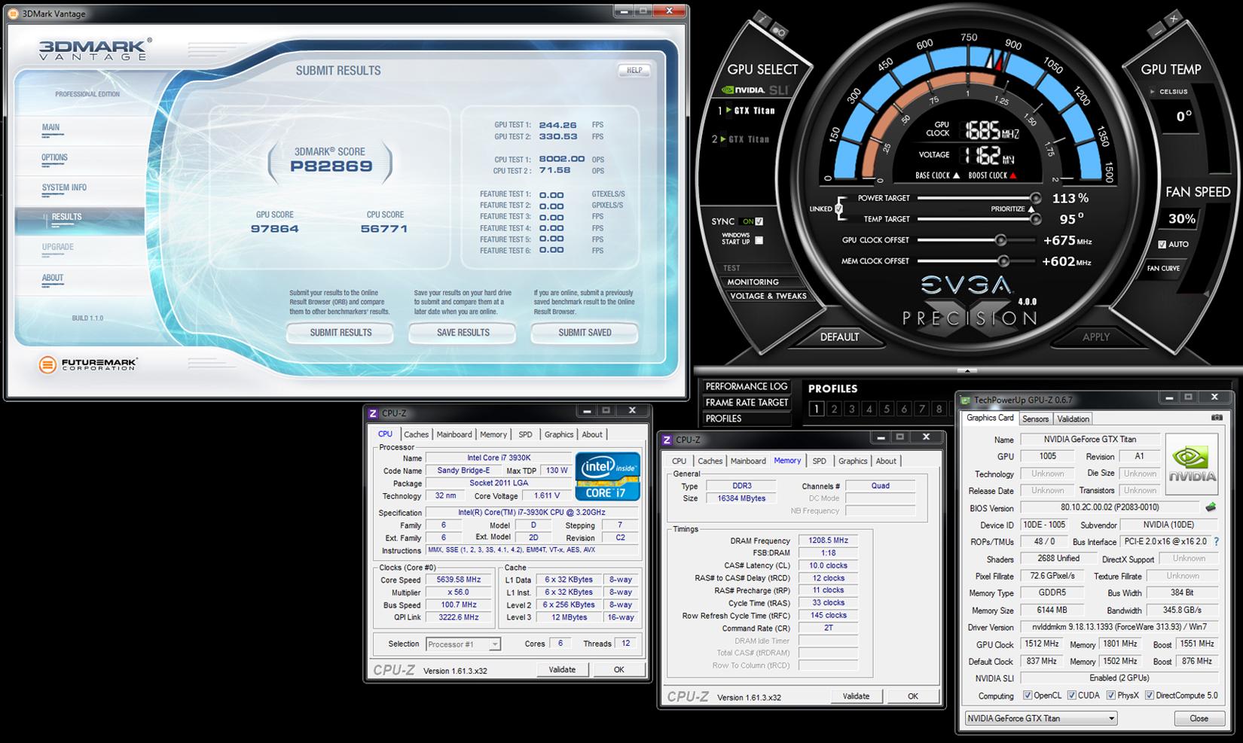Select profile slot 1 in Precision
Viewport: 1243px width, 743px height.
(817, 409)
